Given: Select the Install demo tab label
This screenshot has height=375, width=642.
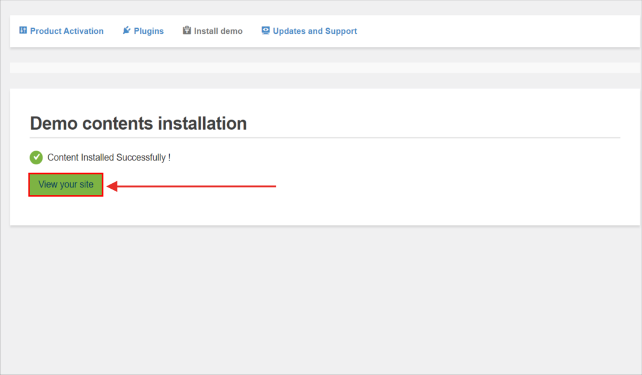Looking at the screenshot, I should (218, 31).
